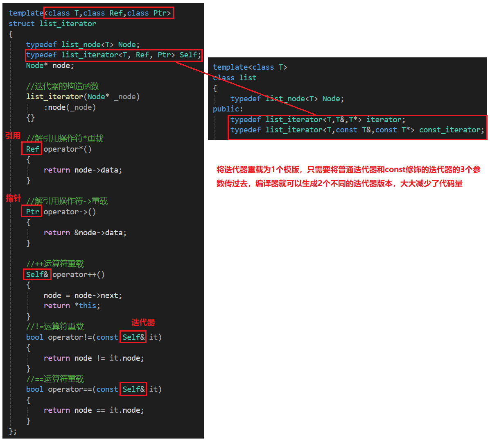
Task: Click the 'return node == it.node;' statement
Action: tap(94, 410)
